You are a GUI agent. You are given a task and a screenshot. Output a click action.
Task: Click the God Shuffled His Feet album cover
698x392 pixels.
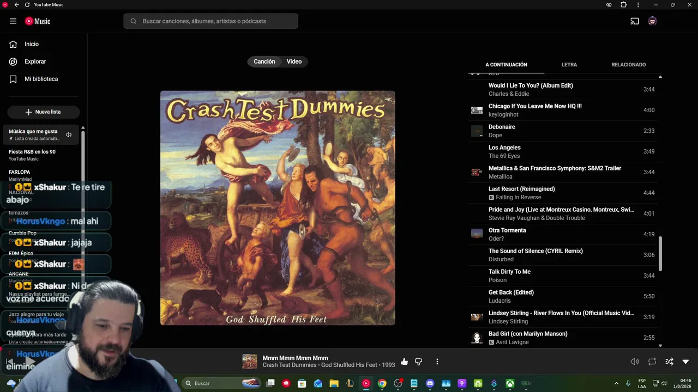278,208
